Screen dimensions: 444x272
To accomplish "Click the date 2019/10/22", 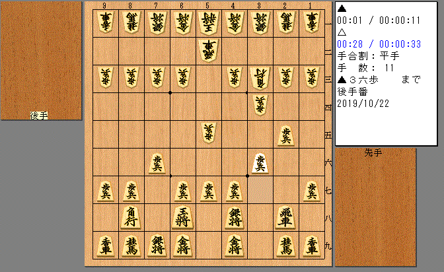I will pos(363,104).
